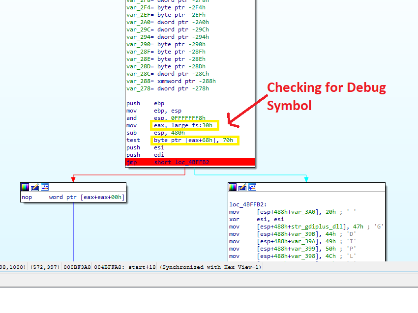Click the node color icon on the nop block
418x313 pixels.
click(x=25, y=187)
